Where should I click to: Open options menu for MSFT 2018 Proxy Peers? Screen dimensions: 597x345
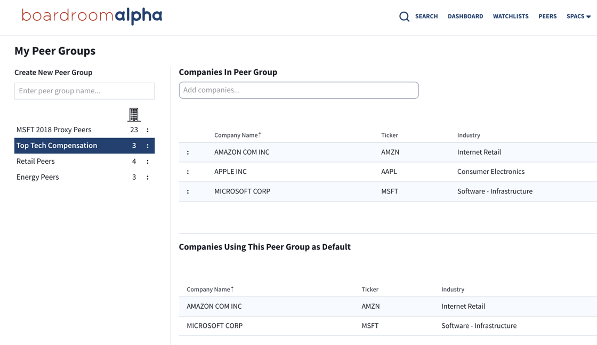pyautogui.click(x=148, y=130)
